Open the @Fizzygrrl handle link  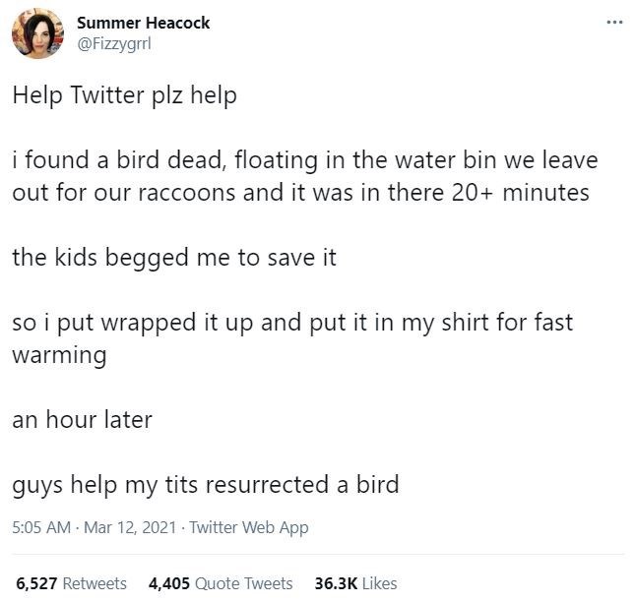coord(114,43)
